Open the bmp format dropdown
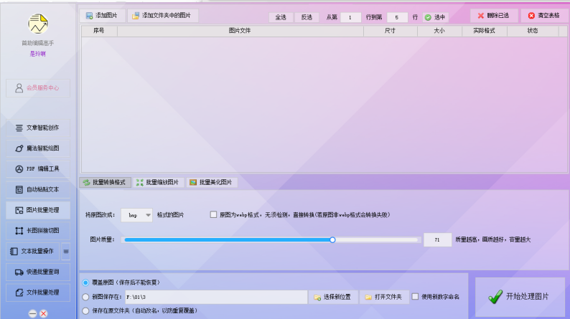This screenshot has width=570, height=319. click(x=136, y=215)
